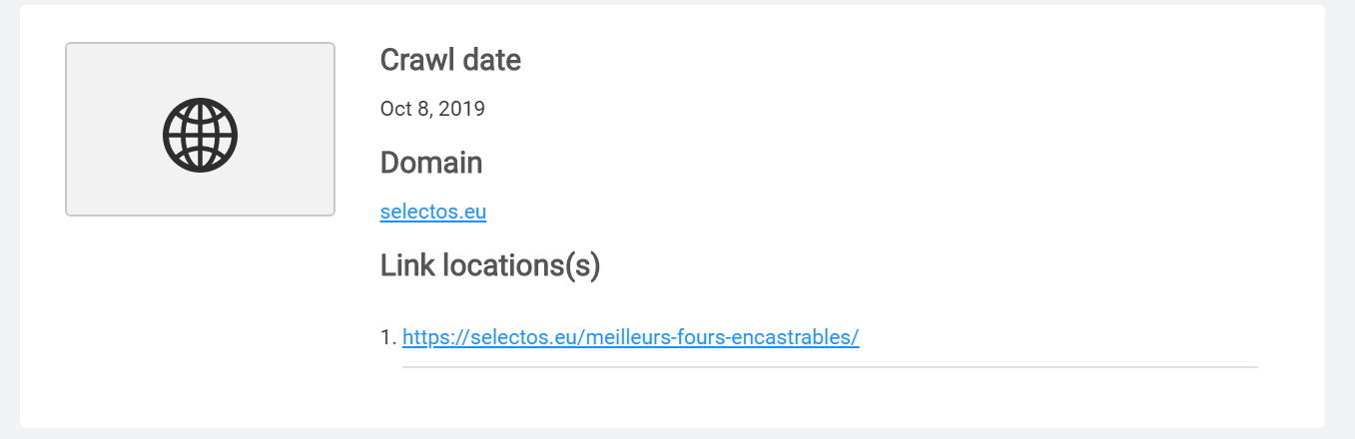Click list number 1 before the URL
This screenshot has width=1355, height=439.
tap(387, 337)
